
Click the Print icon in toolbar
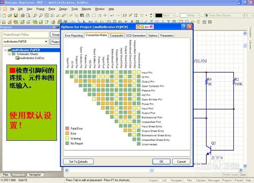[23, 16]
